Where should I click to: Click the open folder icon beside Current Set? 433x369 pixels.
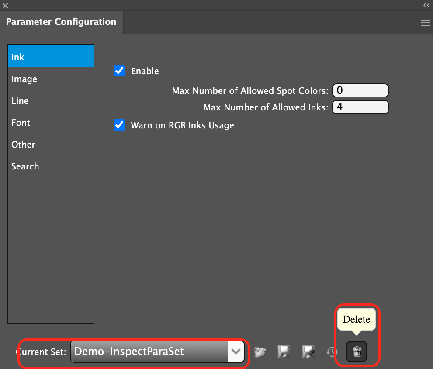[x=260, y=352]
